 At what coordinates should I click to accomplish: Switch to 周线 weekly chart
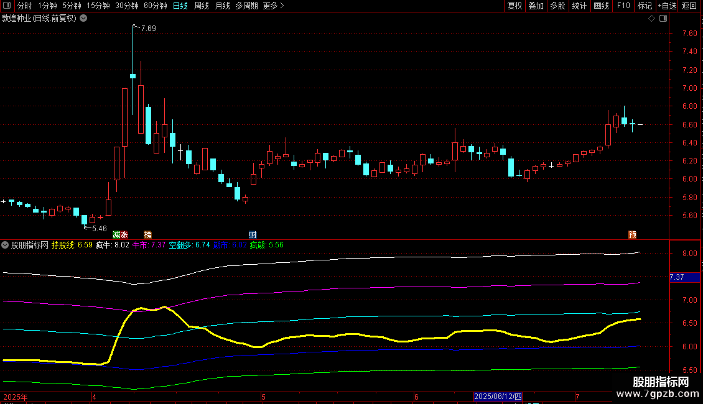(202, 6)
